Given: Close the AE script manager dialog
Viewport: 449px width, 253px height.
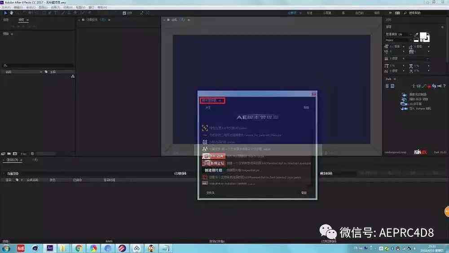Looking at the screenshot, I should click(x=314, y=94).
